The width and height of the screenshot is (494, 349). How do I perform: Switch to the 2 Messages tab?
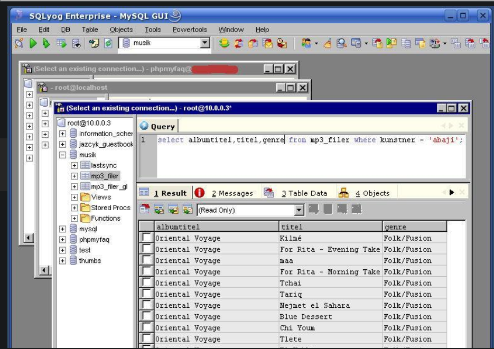tap(232, 193)
